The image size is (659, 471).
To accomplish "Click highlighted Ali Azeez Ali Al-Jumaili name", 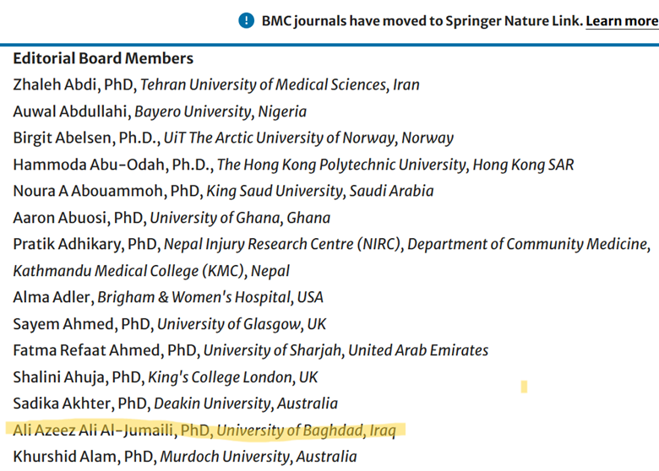I will [x=95, y=430].
